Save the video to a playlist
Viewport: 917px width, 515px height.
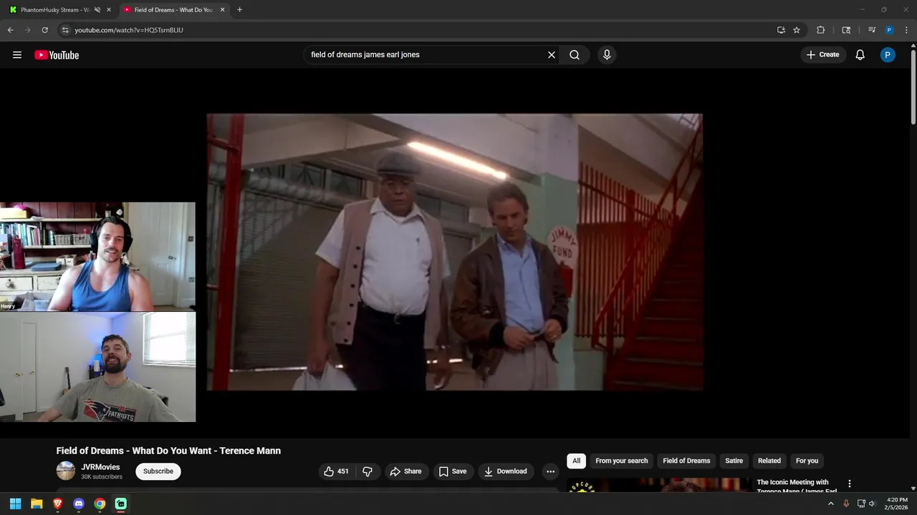pyautogui.click(x=453, y=471)
